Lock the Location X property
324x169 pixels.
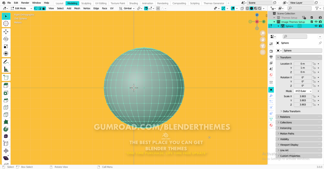314,64
